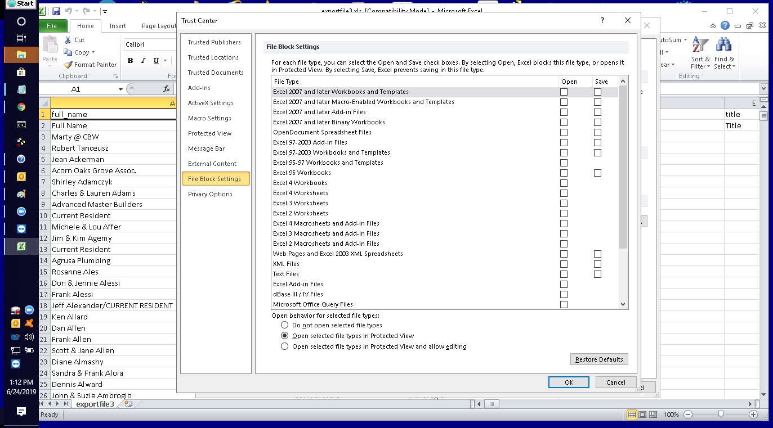The height and width of the screenshot is (428, 773).
Task: Click the Cut scissors icon in the ribbon
Action: coord(67,40)
